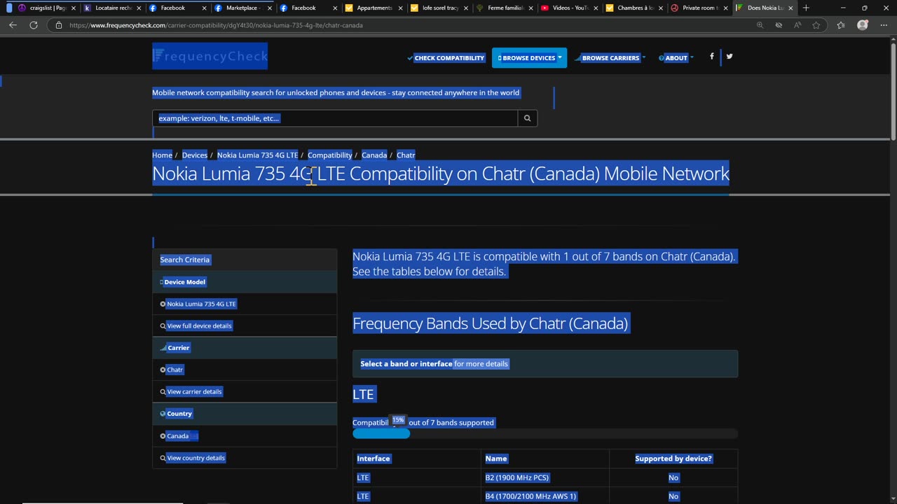Expand the About dropdown menu
897x504 pixels.
click(x=676, y=58)
